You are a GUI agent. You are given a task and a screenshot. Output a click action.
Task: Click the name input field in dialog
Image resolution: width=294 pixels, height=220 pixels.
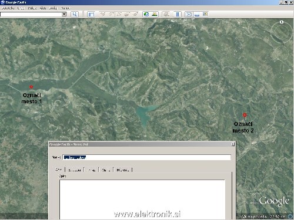(x=146, y=157)
